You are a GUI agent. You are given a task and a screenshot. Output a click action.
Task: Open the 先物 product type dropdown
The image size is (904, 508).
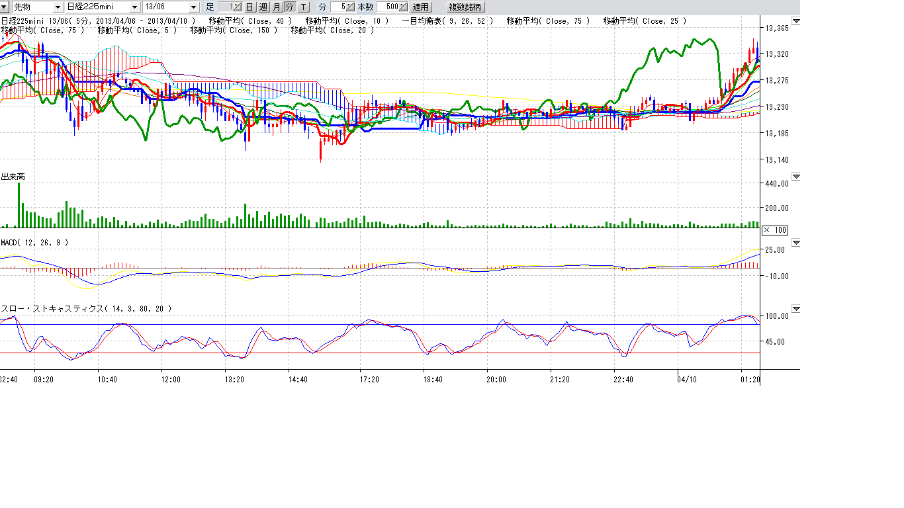click(59, 7)
